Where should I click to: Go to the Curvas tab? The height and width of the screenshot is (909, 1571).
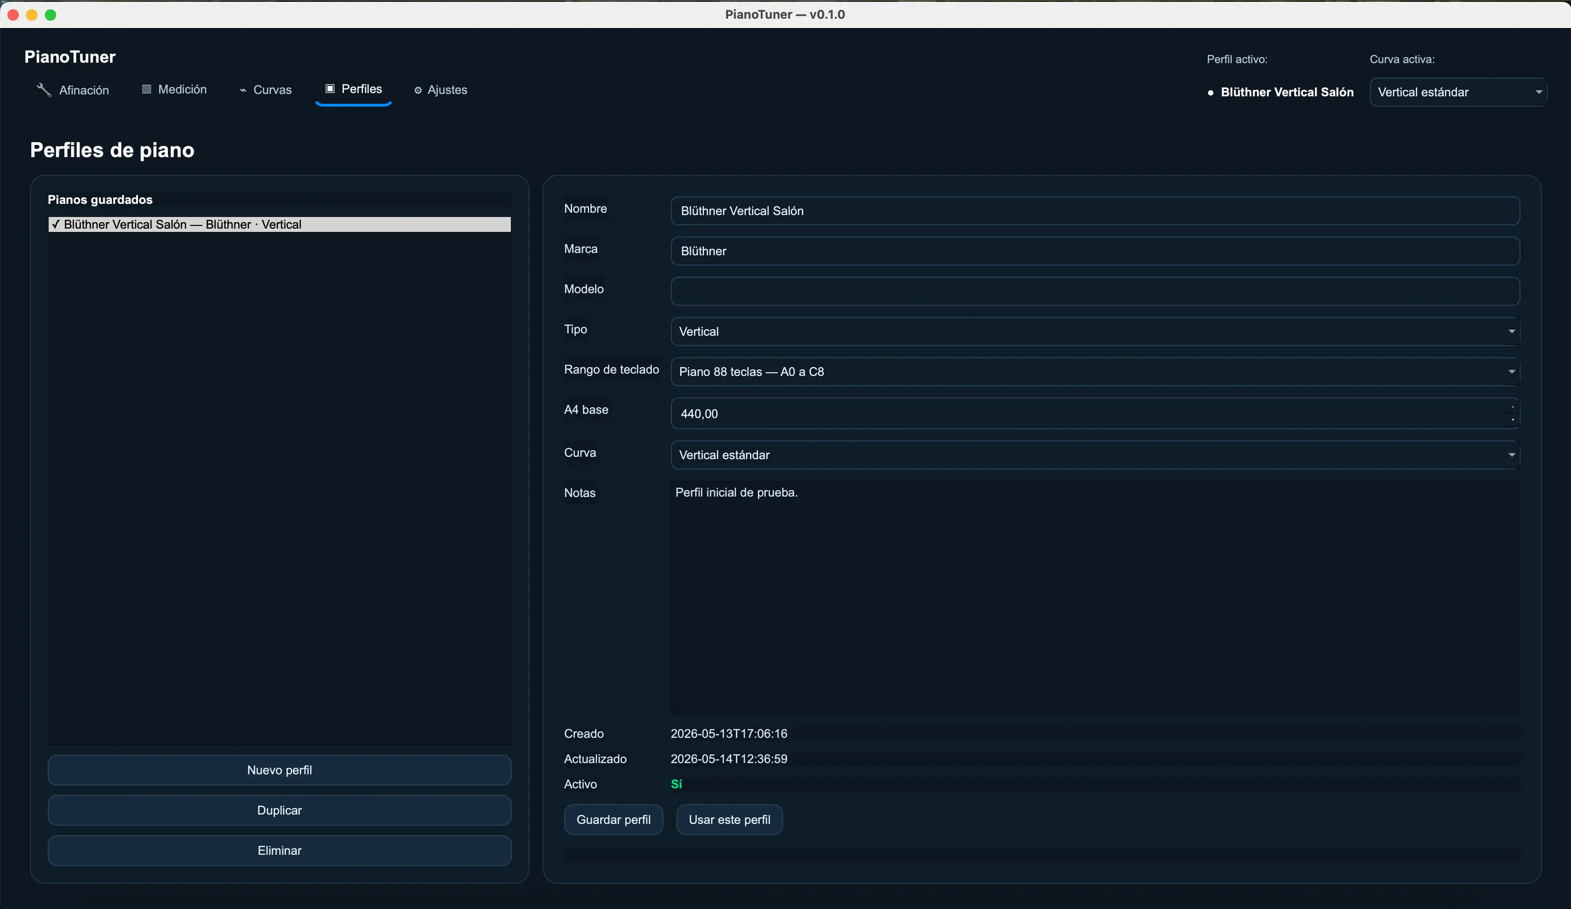click(x=266, y=90)
